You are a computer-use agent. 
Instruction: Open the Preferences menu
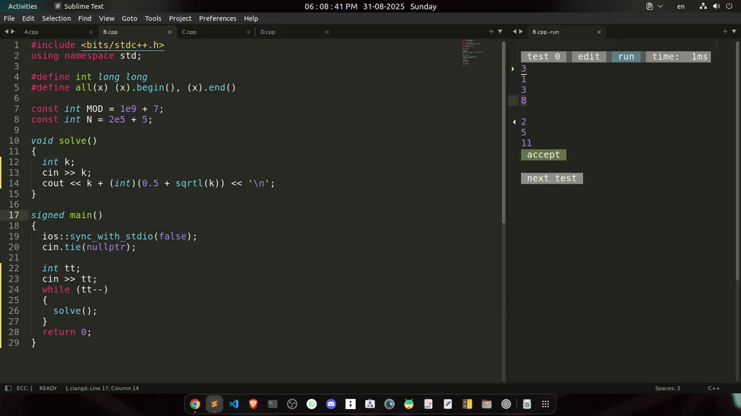coord(217,19)
